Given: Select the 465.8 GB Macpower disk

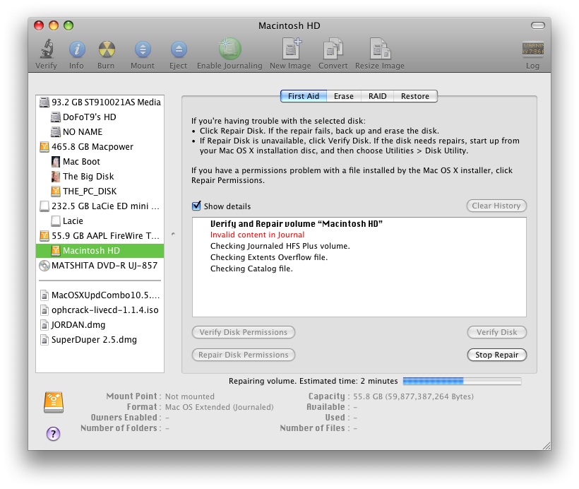Looking at the screenshot, I should [x=100, y=147].
